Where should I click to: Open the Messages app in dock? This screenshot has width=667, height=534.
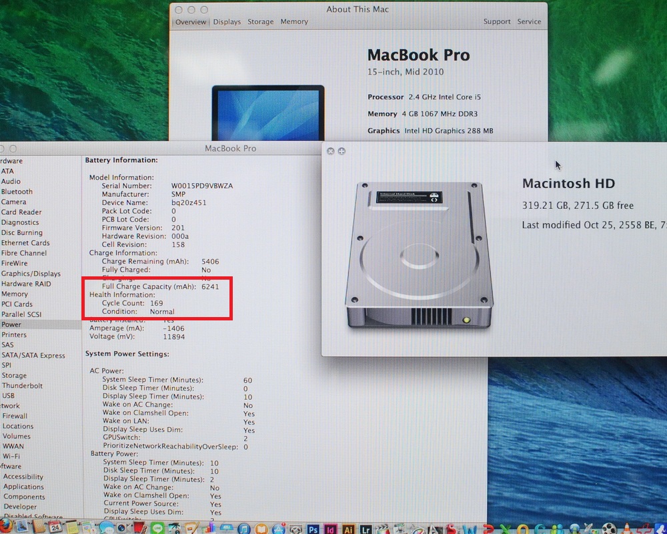tap(106, 527)
